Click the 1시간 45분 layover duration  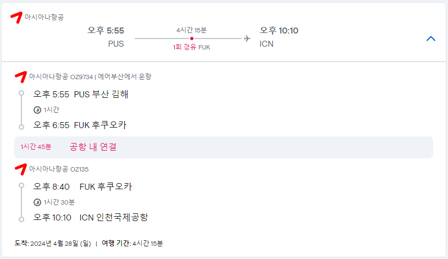click(36, 147)
